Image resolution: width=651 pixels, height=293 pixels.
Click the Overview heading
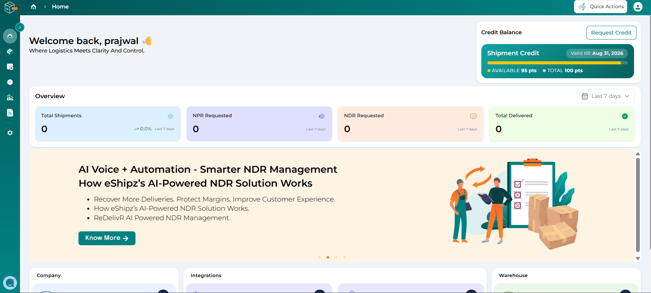pos(50,96)
